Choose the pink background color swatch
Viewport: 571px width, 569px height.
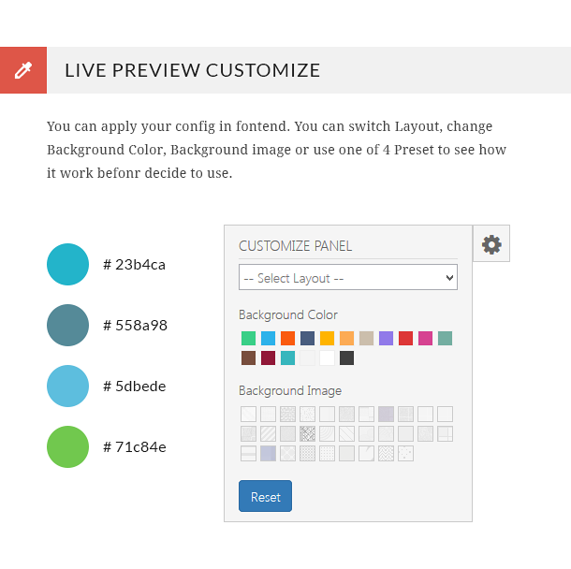click(425, 338)
